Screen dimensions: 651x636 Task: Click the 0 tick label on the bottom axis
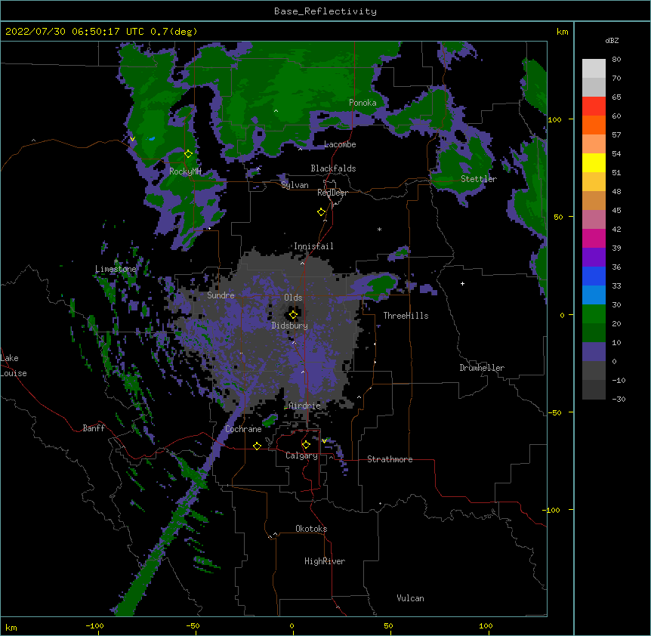coord(292,625)
